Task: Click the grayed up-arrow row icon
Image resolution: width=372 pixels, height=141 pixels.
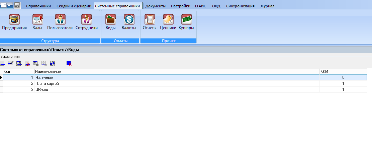Action: coord(44,63)
